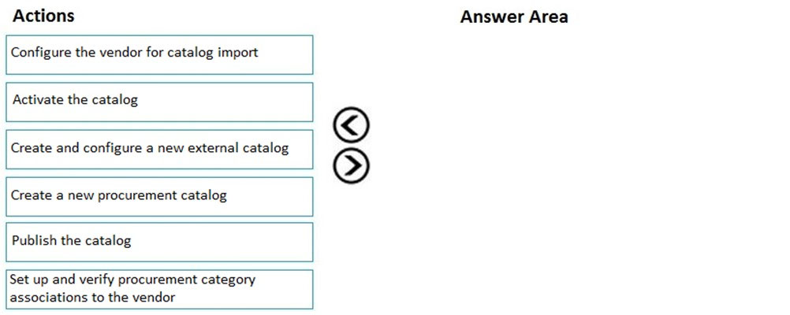Click the Actions heading
Image resolution: width=790 pixels, height=315 pixels.
point(43,16)
